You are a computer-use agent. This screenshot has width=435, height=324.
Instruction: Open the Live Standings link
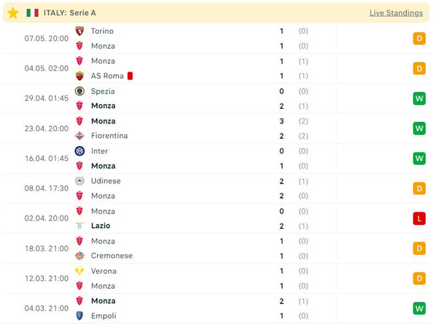(x=396, y=13)
